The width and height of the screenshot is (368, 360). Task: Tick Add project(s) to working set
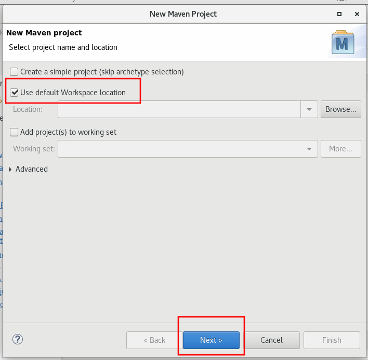pyautogui.click(x=14, y=132)
